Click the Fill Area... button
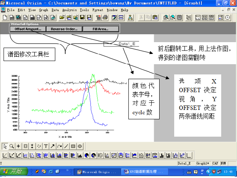This screenshot has height=178, width=237. coord(101,29)
